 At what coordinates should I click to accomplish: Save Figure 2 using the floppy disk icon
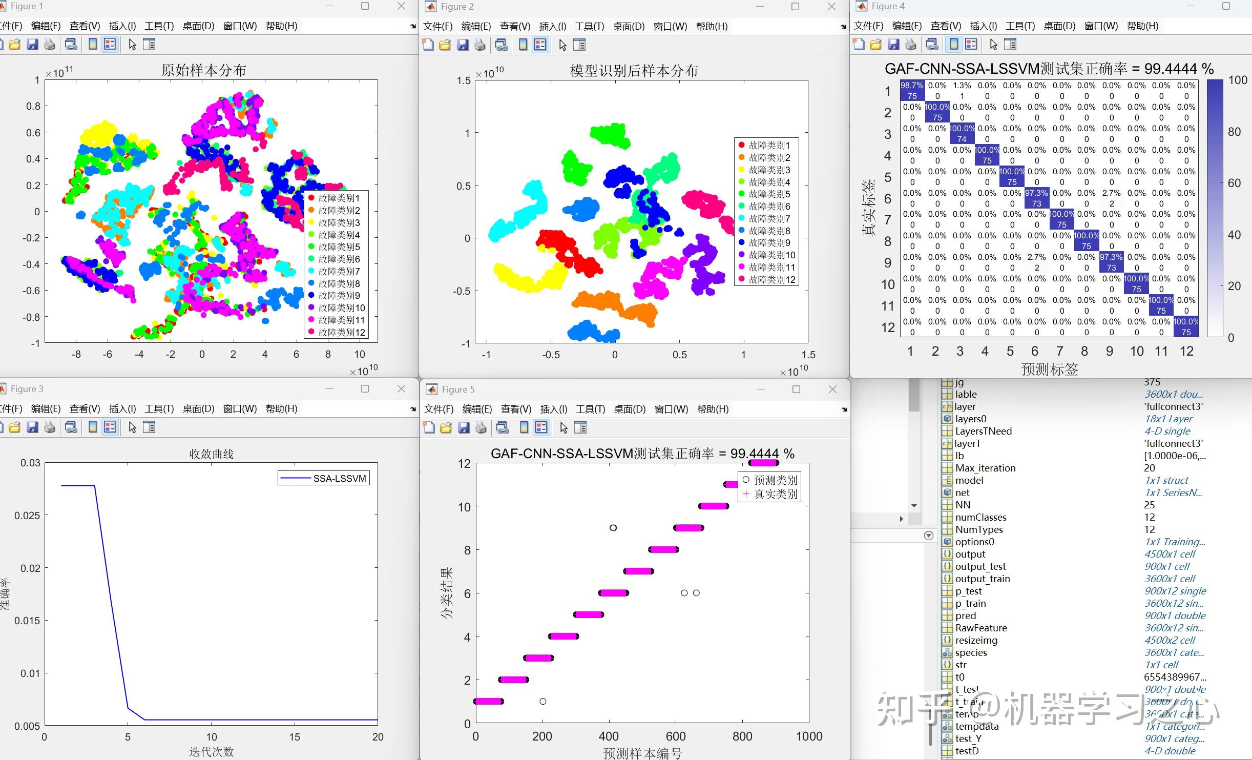[463, 45]
